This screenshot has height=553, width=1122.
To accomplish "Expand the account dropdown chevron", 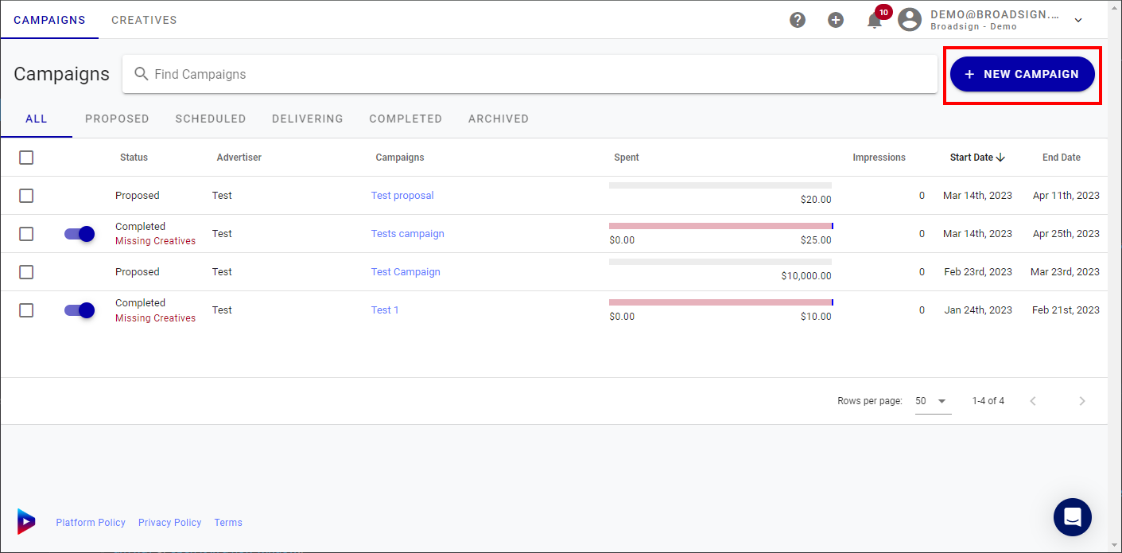I will point(1078,20).
